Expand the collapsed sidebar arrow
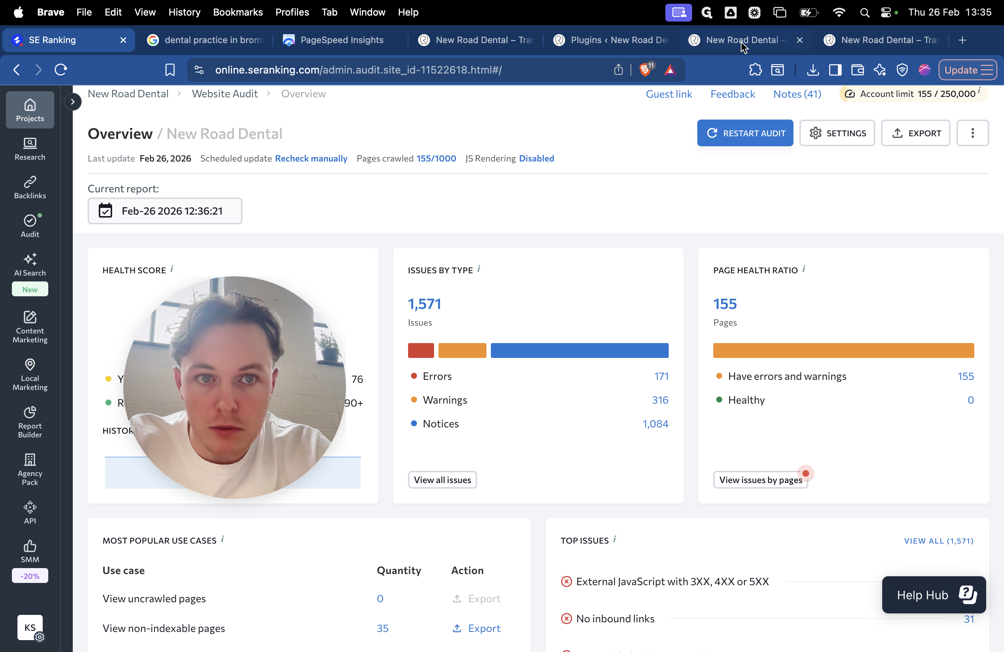The height and width of the screenshot is (652, 1004). [72, 102]
